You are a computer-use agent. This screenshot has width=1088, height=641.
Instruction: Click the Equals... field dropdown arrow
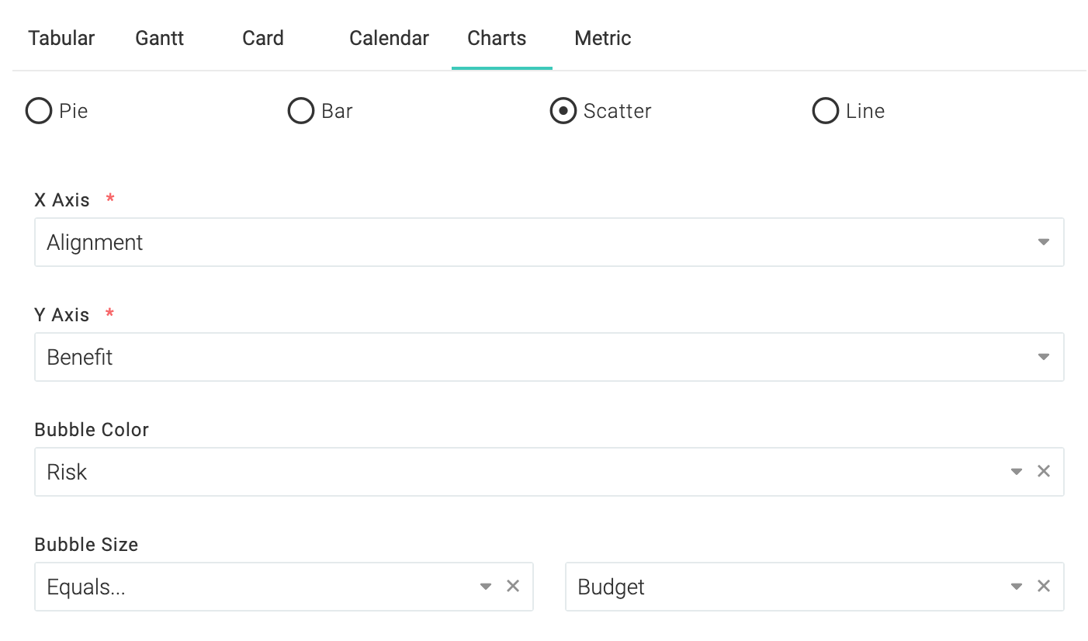(x=486, y=587)
